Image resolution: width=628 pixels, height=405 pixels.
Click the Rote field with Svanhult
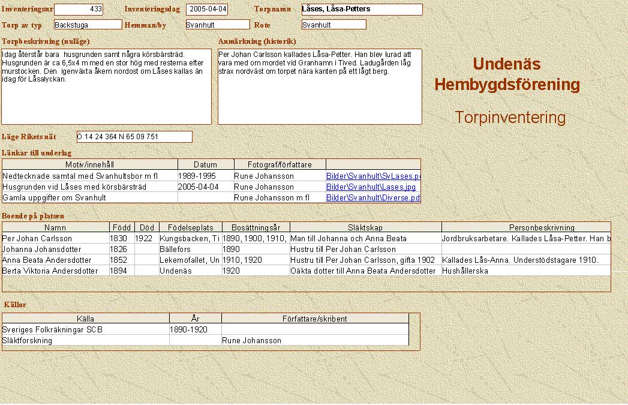[333, 25]
